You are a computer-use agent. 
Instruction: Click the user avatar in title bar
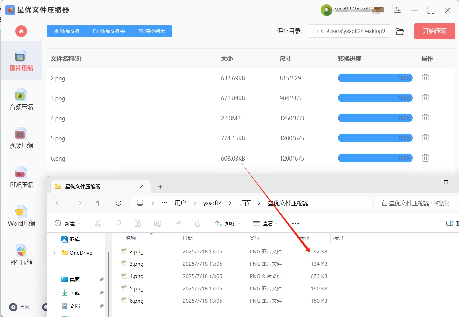pyautogui.click(x=326, y=10)
